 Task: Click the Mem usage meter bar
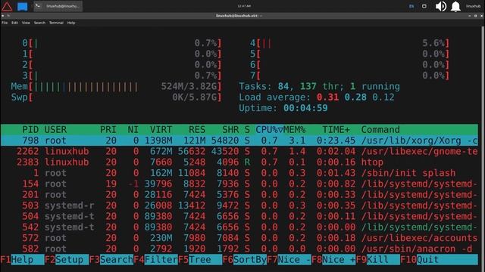coord(116,86)
